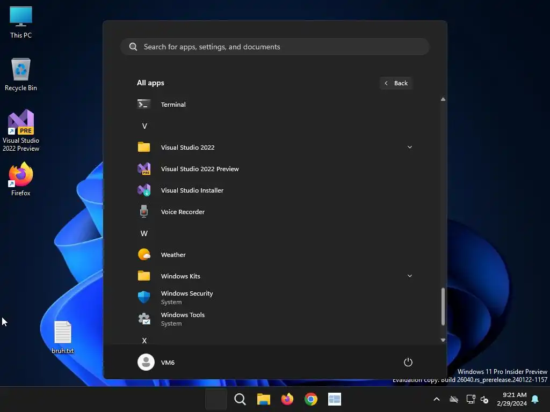Open the Voice Recorder microphone icon
The width and height of the screenshot is (550, 412).
click(x=144, y=211)
